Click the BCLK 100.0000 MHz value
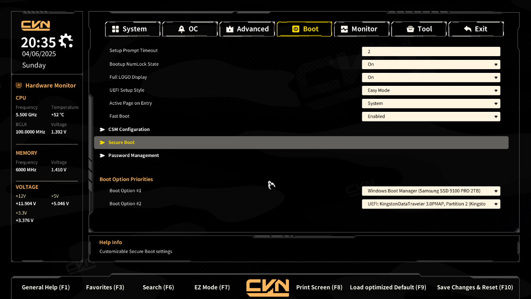This screenshot has width=531, height=299. click(x=30, y=132)
